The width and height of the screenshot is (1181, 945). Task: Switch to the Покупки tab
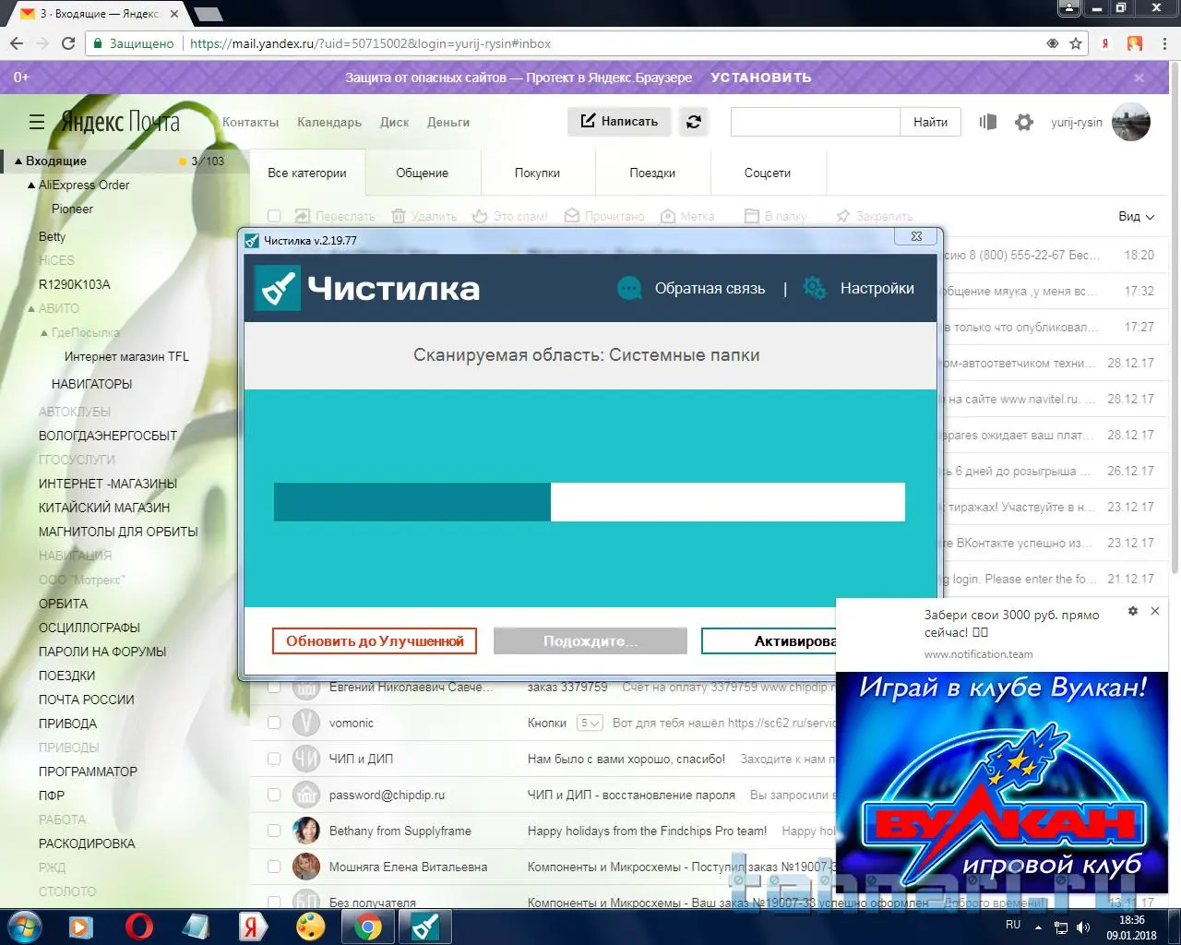(537, 173)
